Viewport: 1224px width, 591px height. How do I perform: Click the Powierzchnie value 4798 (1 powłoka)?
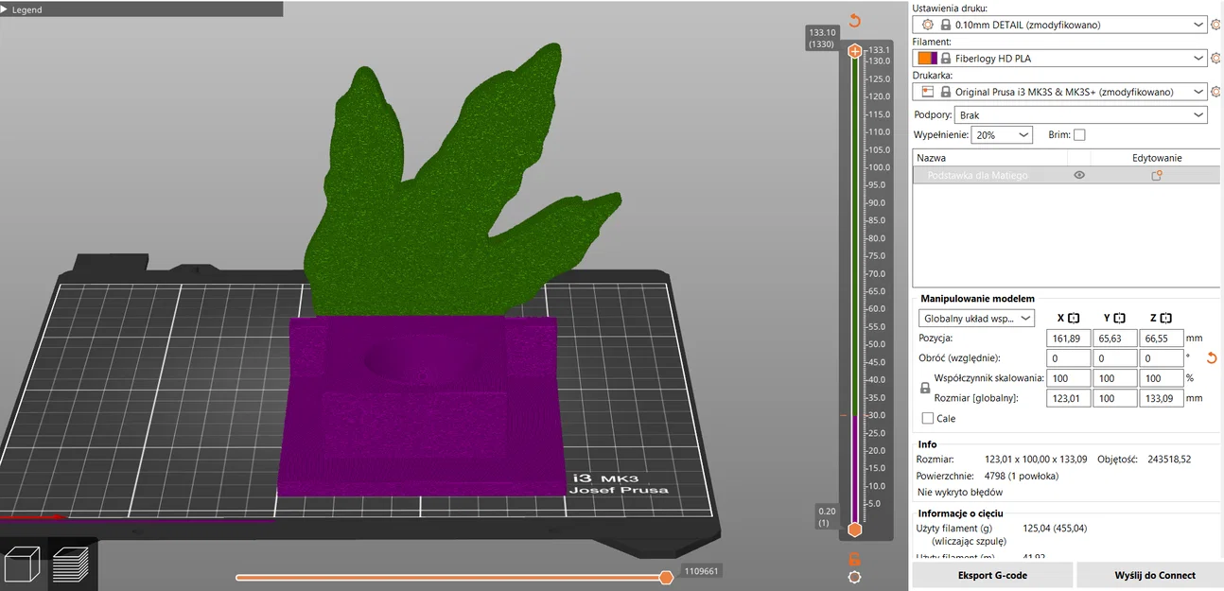1022,476
